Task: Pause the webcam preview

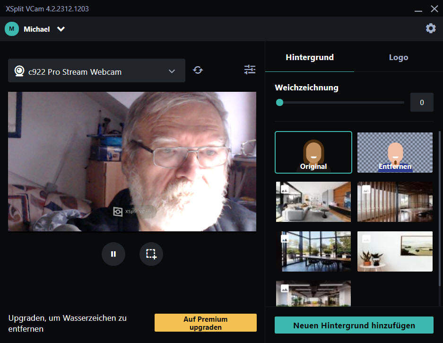Action: (x=113, y=254)
